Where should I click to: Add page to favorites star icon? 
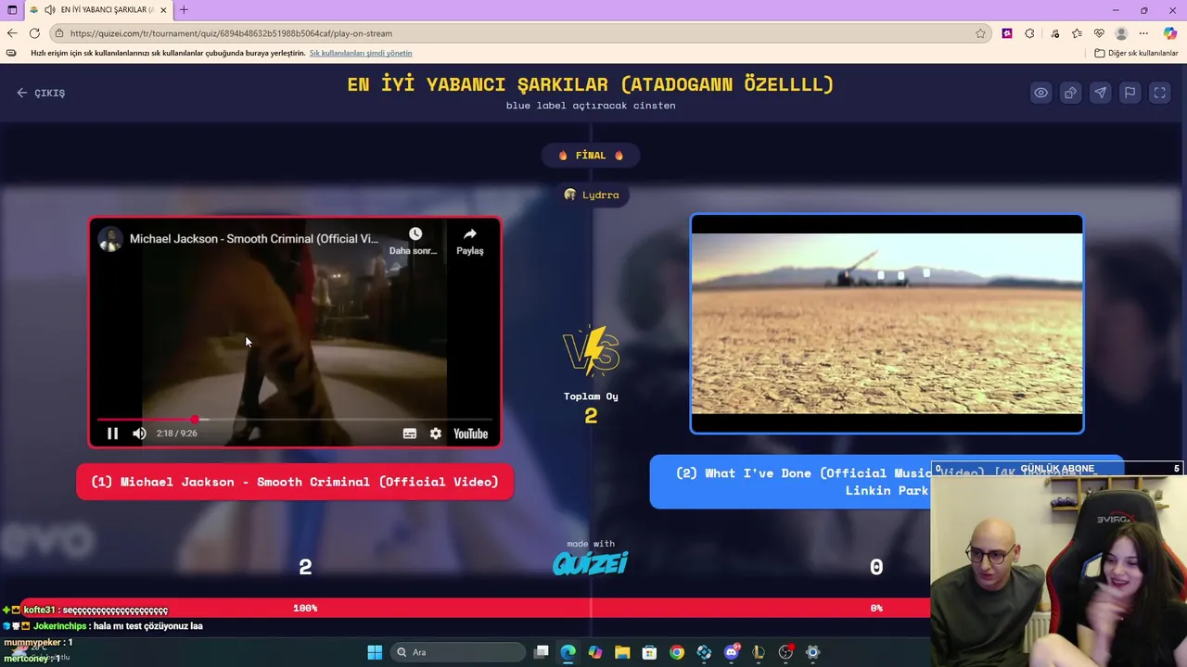980,33
